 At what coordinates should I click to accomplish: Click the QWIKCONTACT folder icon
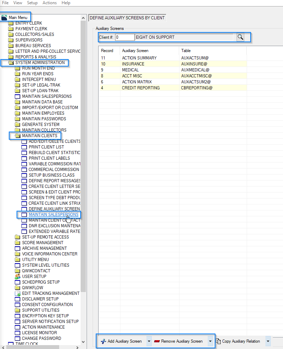pos(17,271)
